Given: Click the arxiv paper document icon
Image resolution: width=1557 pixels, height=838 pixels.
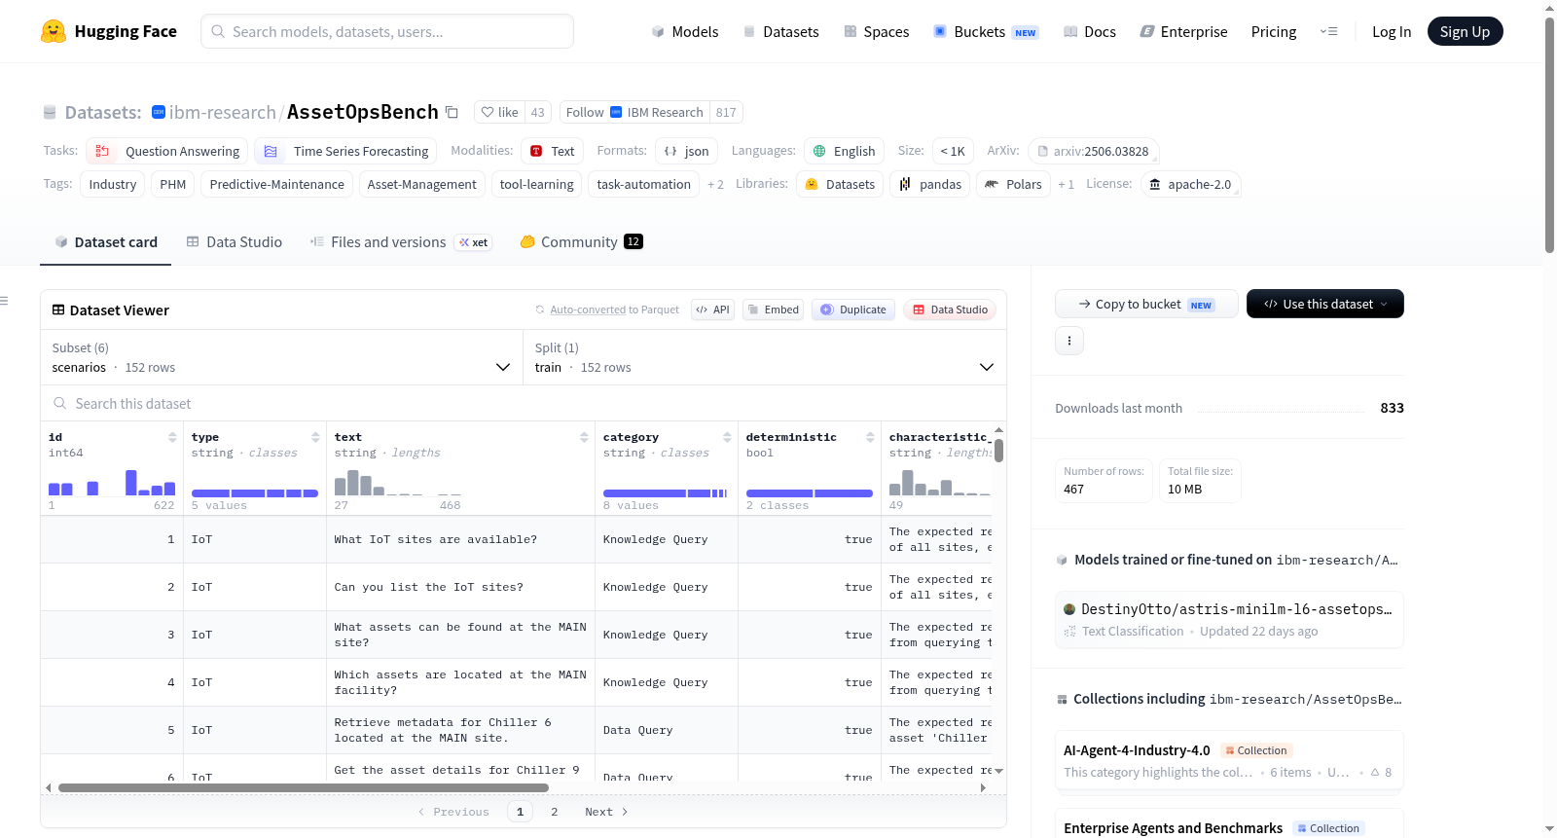Looking at the screenshot, I should pyautogui.click(x=1043, y=151).
